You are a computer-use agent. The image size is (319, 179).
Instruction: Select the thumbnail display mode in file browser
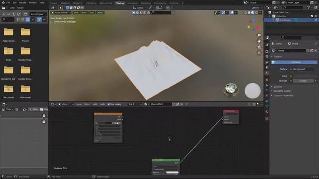[x=28, y=20]
